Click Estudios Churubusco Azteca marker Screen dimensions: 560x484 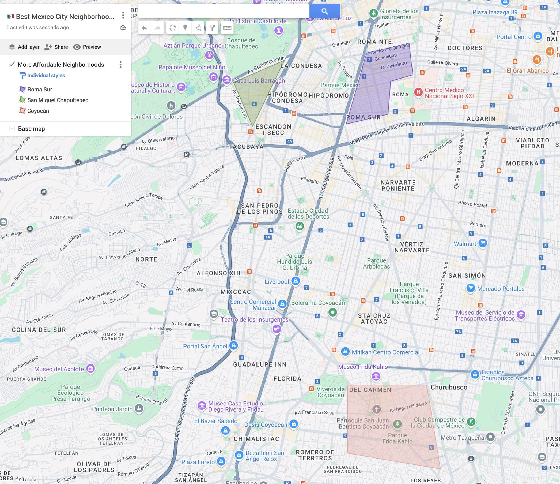click(x=475, y=374)
